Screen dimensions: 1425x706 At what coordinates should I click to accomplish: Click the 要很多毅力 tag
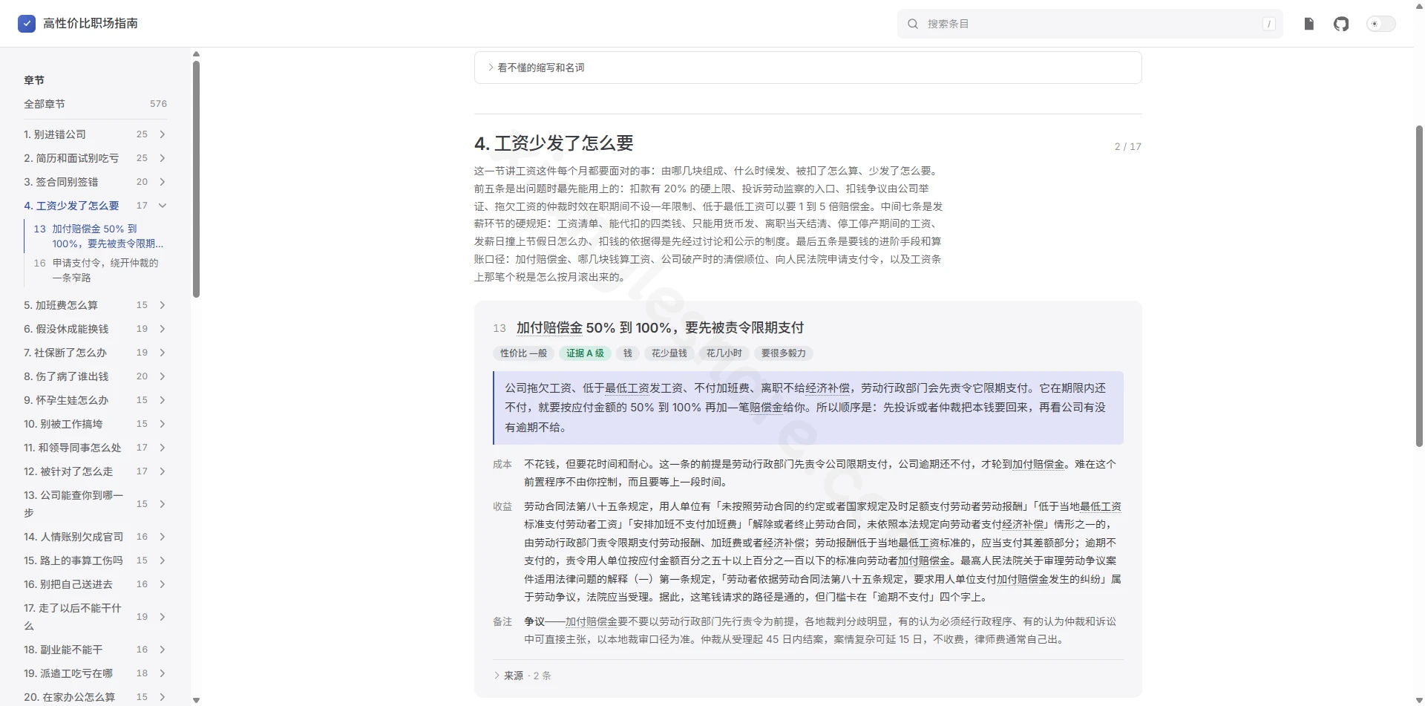point(783,353)
